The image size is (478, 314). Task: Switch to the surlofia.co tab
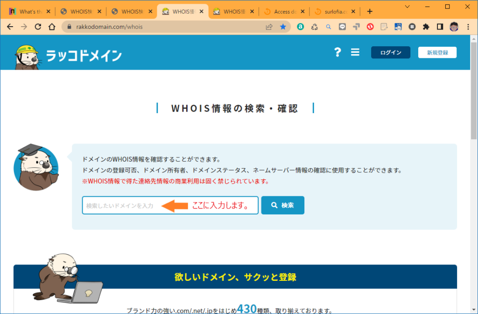[x=334, y=10]
